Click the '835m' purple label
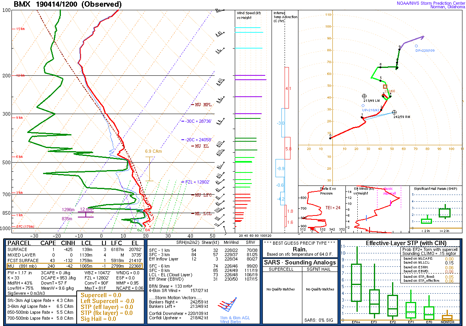This screenshot has width=466, height=326. [x=67, y=219]
